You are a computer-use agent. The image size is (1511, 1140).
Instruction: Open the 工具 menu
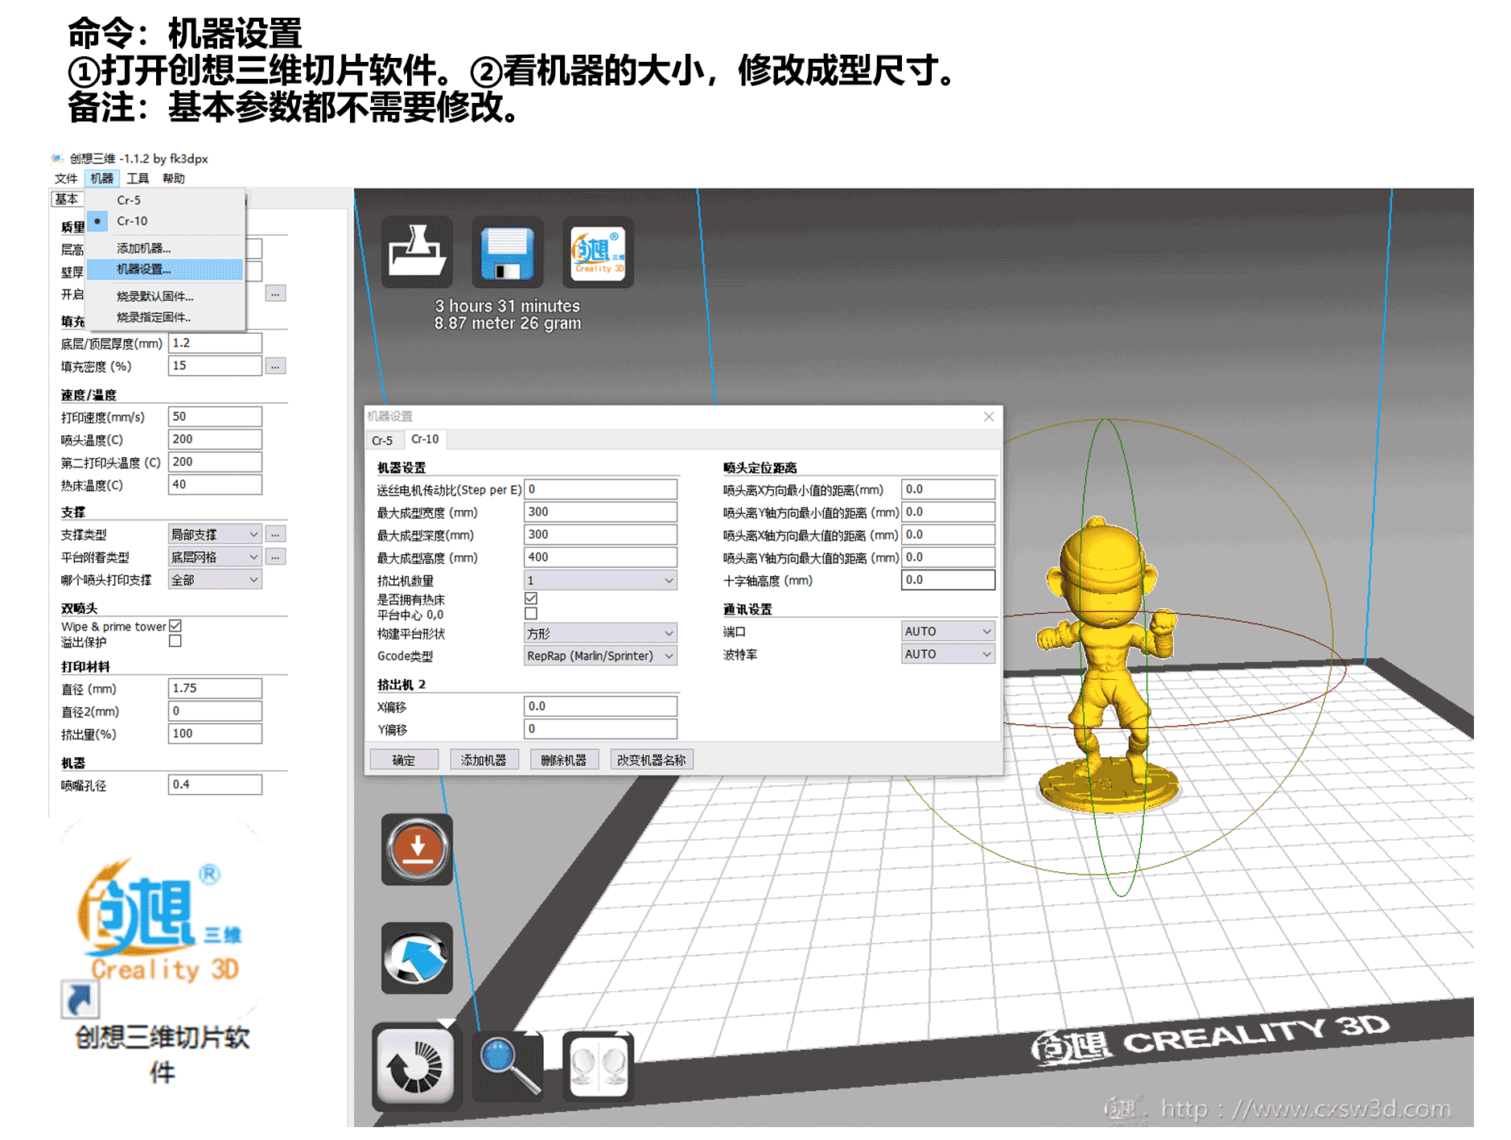pyautogui.click(x=138, y=179)
